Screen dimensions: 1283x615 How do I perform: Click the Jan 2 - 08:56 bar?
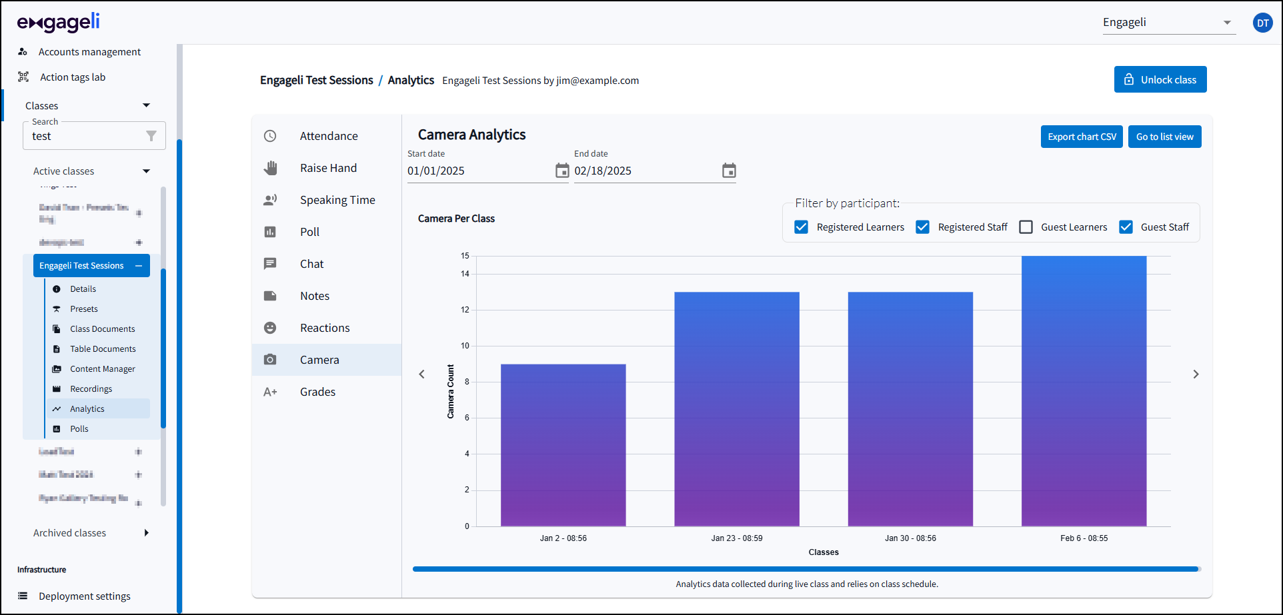pos(563,445)
